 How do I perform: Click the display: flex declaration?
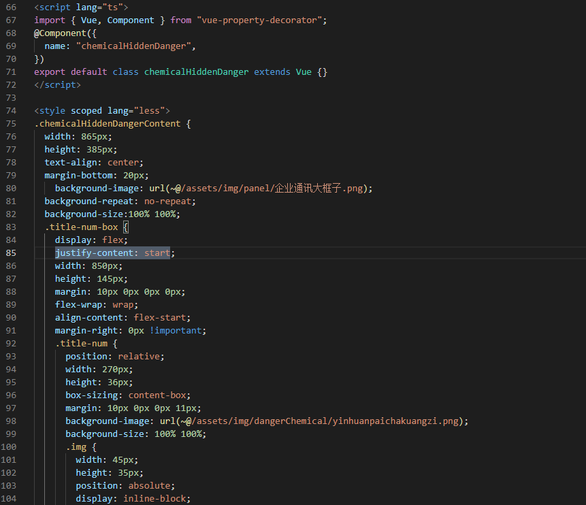coord(91,240)
